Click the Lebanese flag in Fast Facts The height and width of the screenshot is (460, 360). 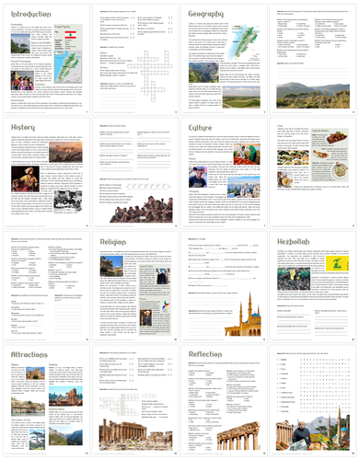(x=71, y=35)
